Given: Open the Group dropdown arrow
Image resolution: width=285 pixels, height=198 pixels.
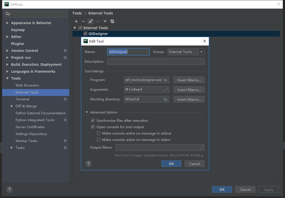Looking at the screenshot, I should [201, 52].
